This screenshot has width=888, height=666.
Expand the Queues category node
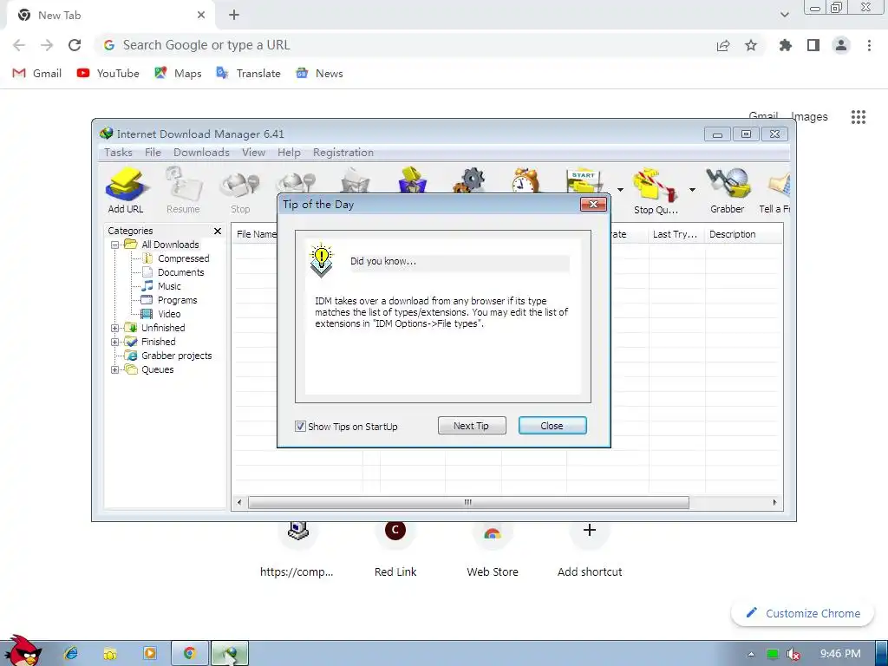(115, 369)
